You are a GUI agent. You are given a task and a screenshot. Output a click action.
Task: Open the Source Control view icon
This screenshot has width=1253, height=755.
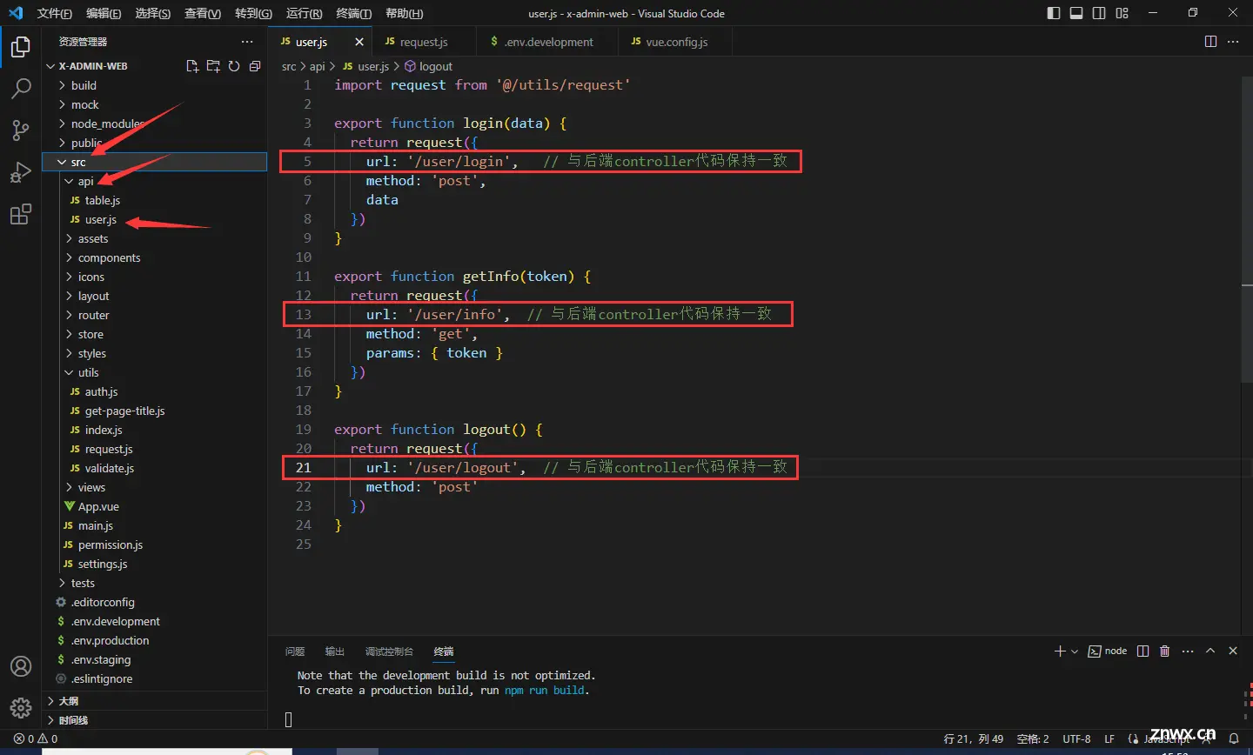pyautogui.click(x=21, y=130)
